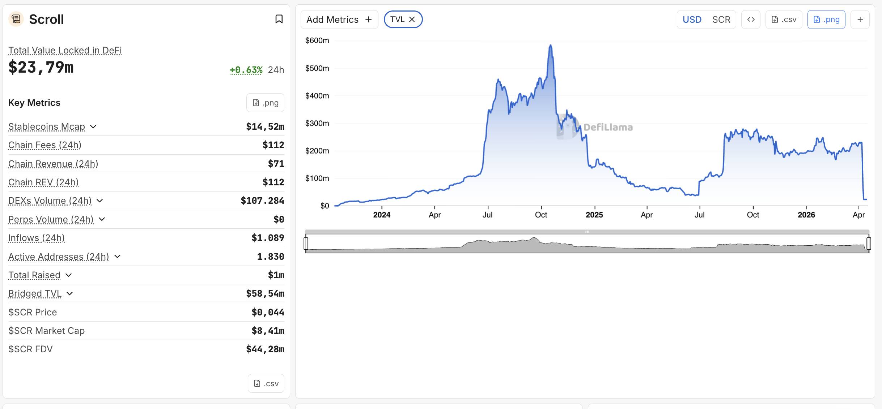This screenshot has height=409, width=882.
Task: Download the chart embed code
Action: [x=751, y=19]
